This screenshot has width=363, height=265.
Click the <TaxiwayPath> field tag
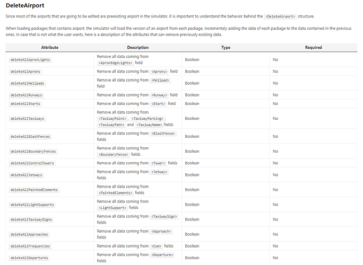click(x=111, y=125)
